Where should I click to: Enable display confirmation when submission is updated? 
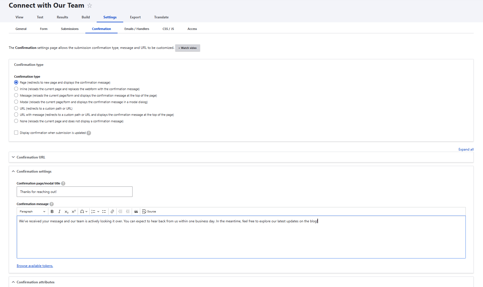click(x=16, y=132)
